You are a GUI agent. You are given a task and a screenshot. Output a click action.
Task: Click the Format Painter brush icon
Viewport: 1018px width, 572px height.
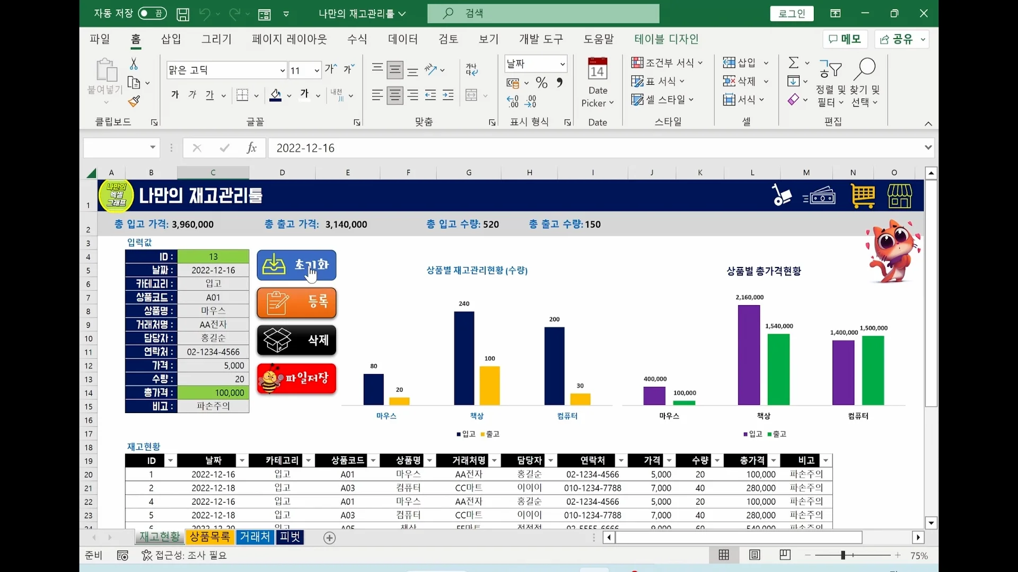pyautogui.click(x=134, y=101)
